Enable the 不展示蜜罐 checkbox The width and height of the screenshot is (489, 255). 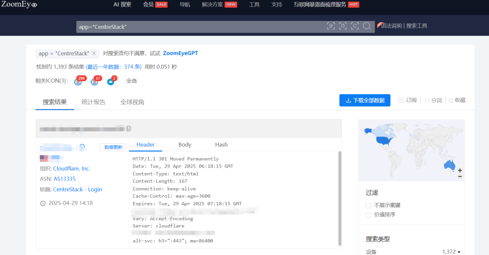click(369, 206)
